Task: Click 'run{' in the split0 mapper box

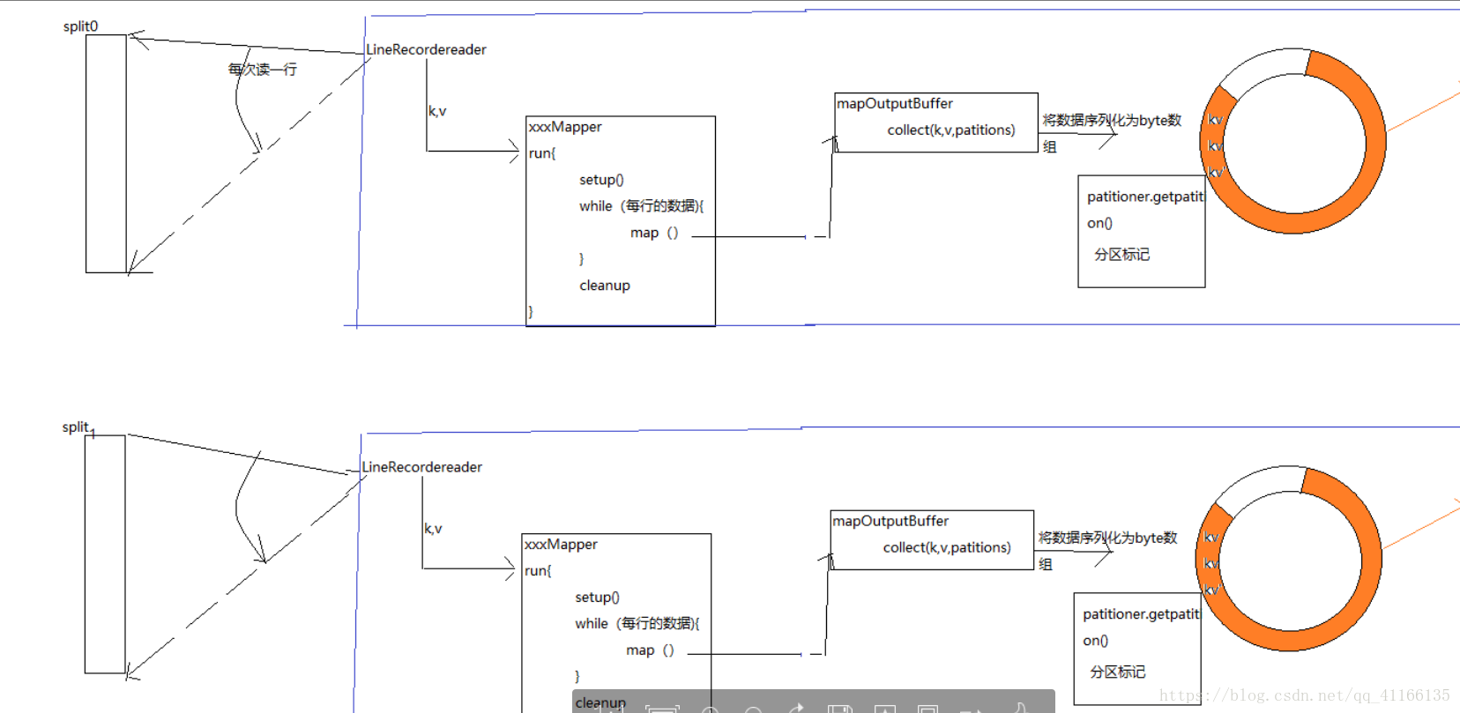Action: click(542, 153)
